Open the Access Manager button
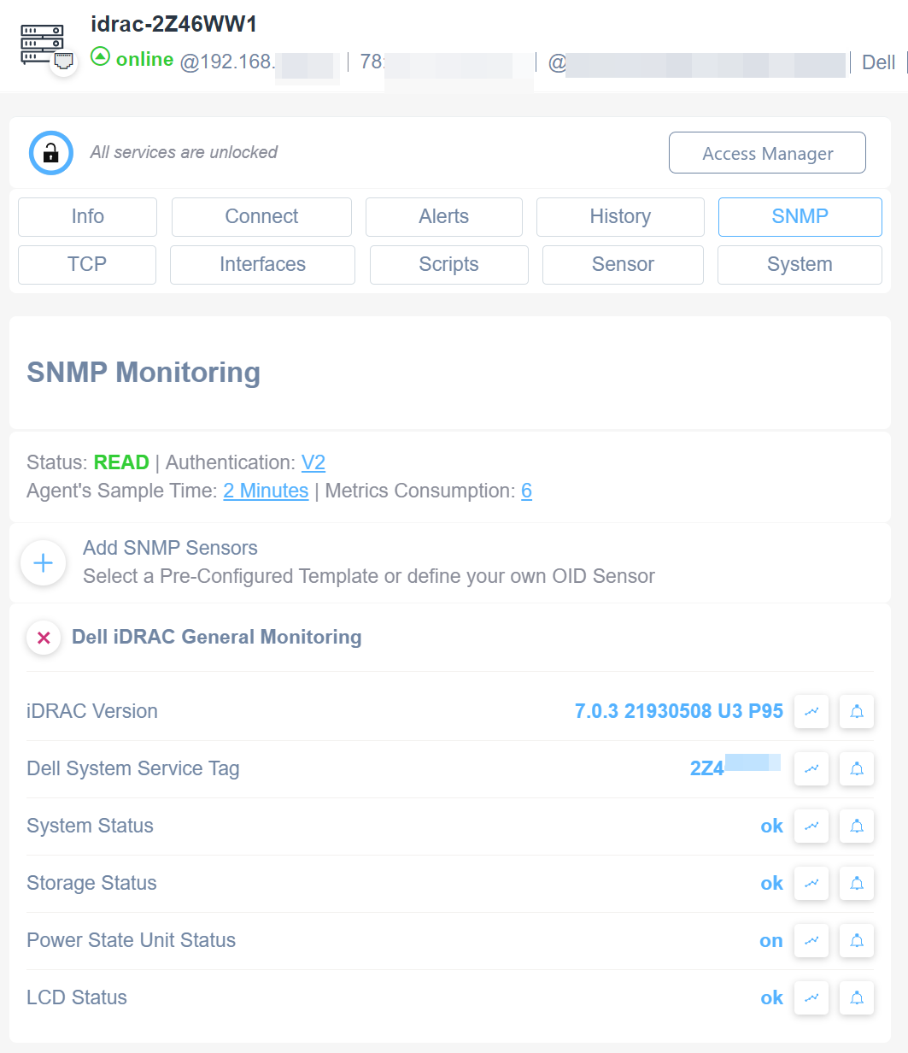 click(767, 153)
